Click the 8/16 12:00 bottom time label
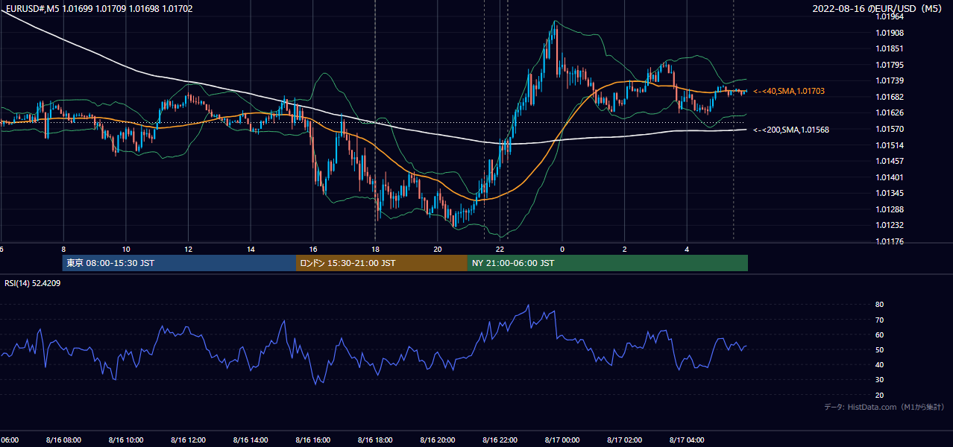953x447 pixels. pyautogui.click(x=188, y=440)
